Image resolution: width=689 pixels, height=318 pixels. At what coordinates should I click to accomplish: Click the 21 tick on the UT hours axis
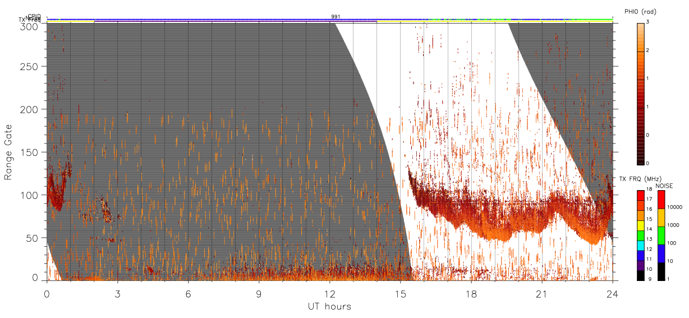click(541, 294)
